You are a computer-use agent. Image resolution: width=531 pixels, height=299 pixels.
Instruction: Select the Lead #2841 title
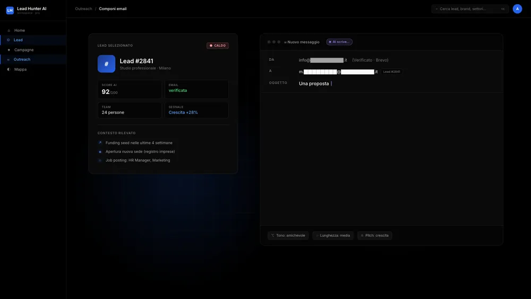coord(136,61)
